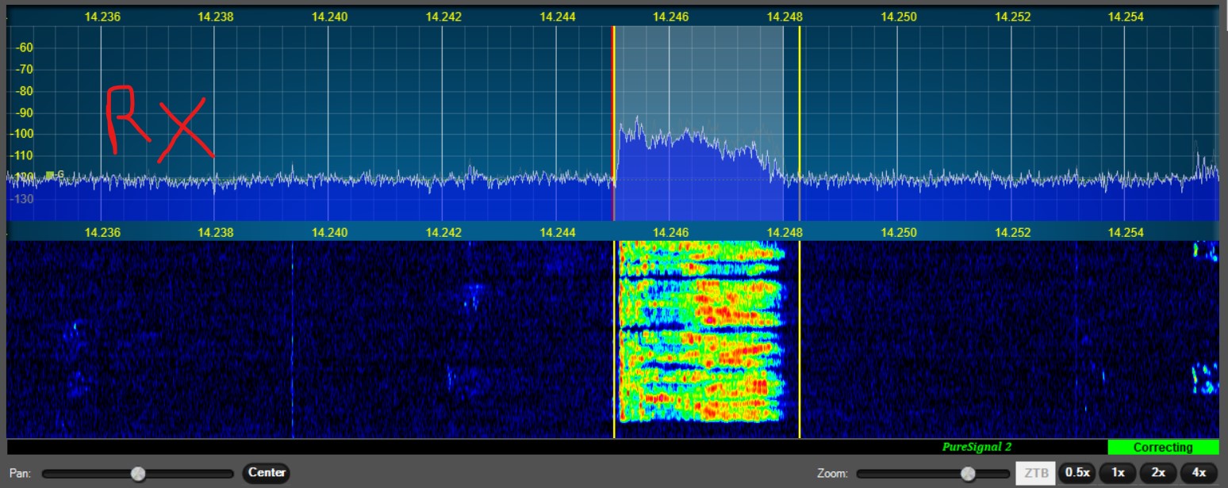This screenshot has width=1228, height=488.
Task: Click the strong signal in the waterfall
Action: (700, 333)
